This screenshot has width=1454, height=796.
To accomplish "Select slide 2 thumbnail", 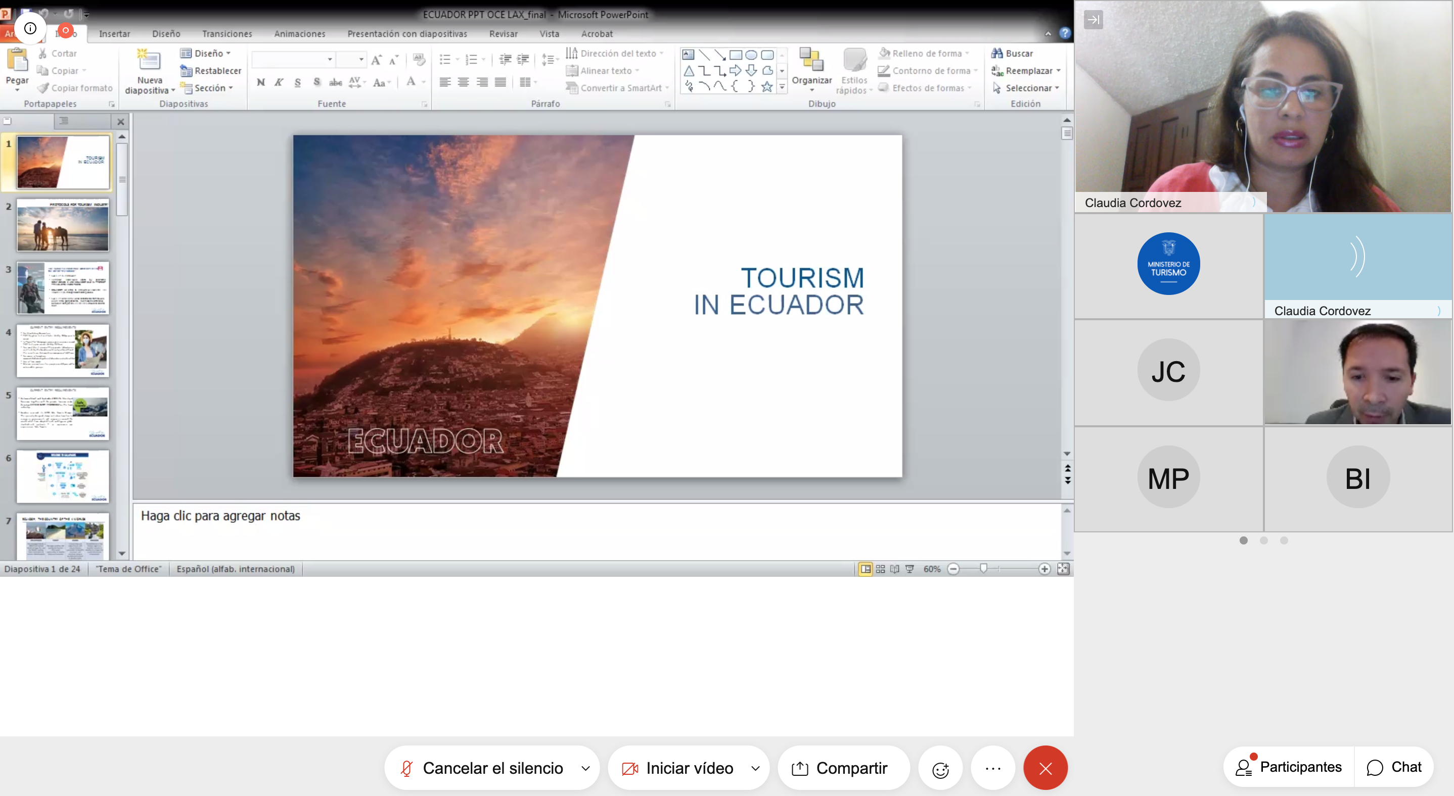I will click(63, 225).
